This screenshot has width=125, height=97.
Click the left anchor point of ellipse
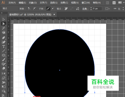[25, 70]
